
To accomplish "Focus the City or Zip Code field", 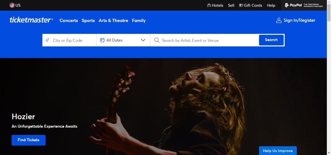I will (x=72, y=40).
